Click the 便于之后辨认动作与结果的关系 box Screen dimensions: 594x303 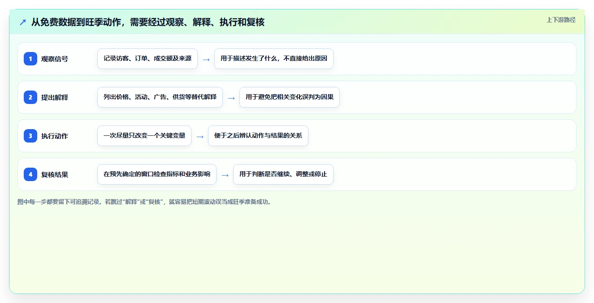[x=258, y=136]
